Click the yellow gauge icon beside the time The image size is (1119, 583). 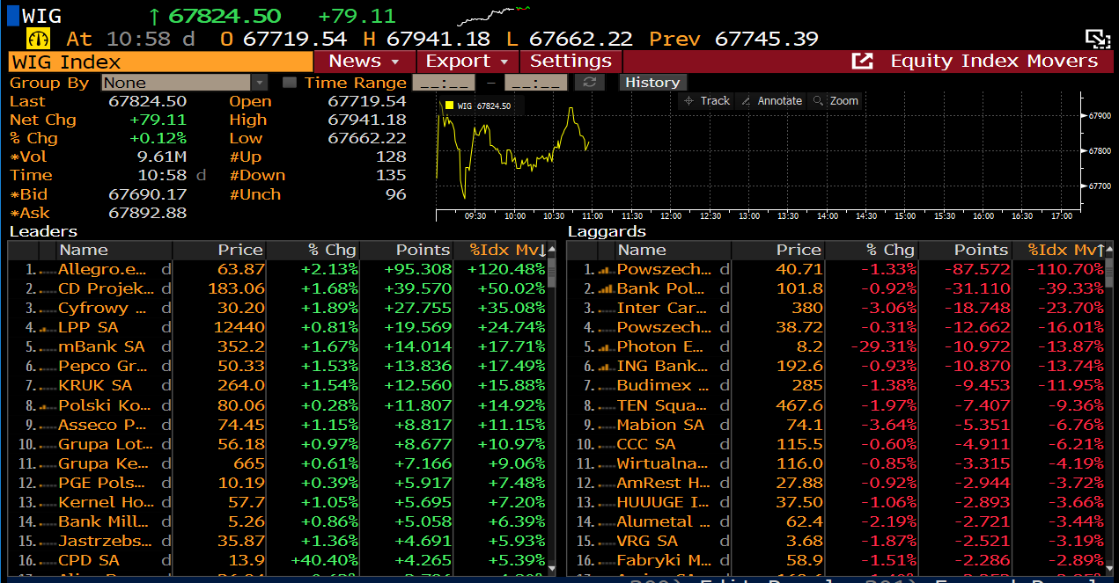[39, 39]
